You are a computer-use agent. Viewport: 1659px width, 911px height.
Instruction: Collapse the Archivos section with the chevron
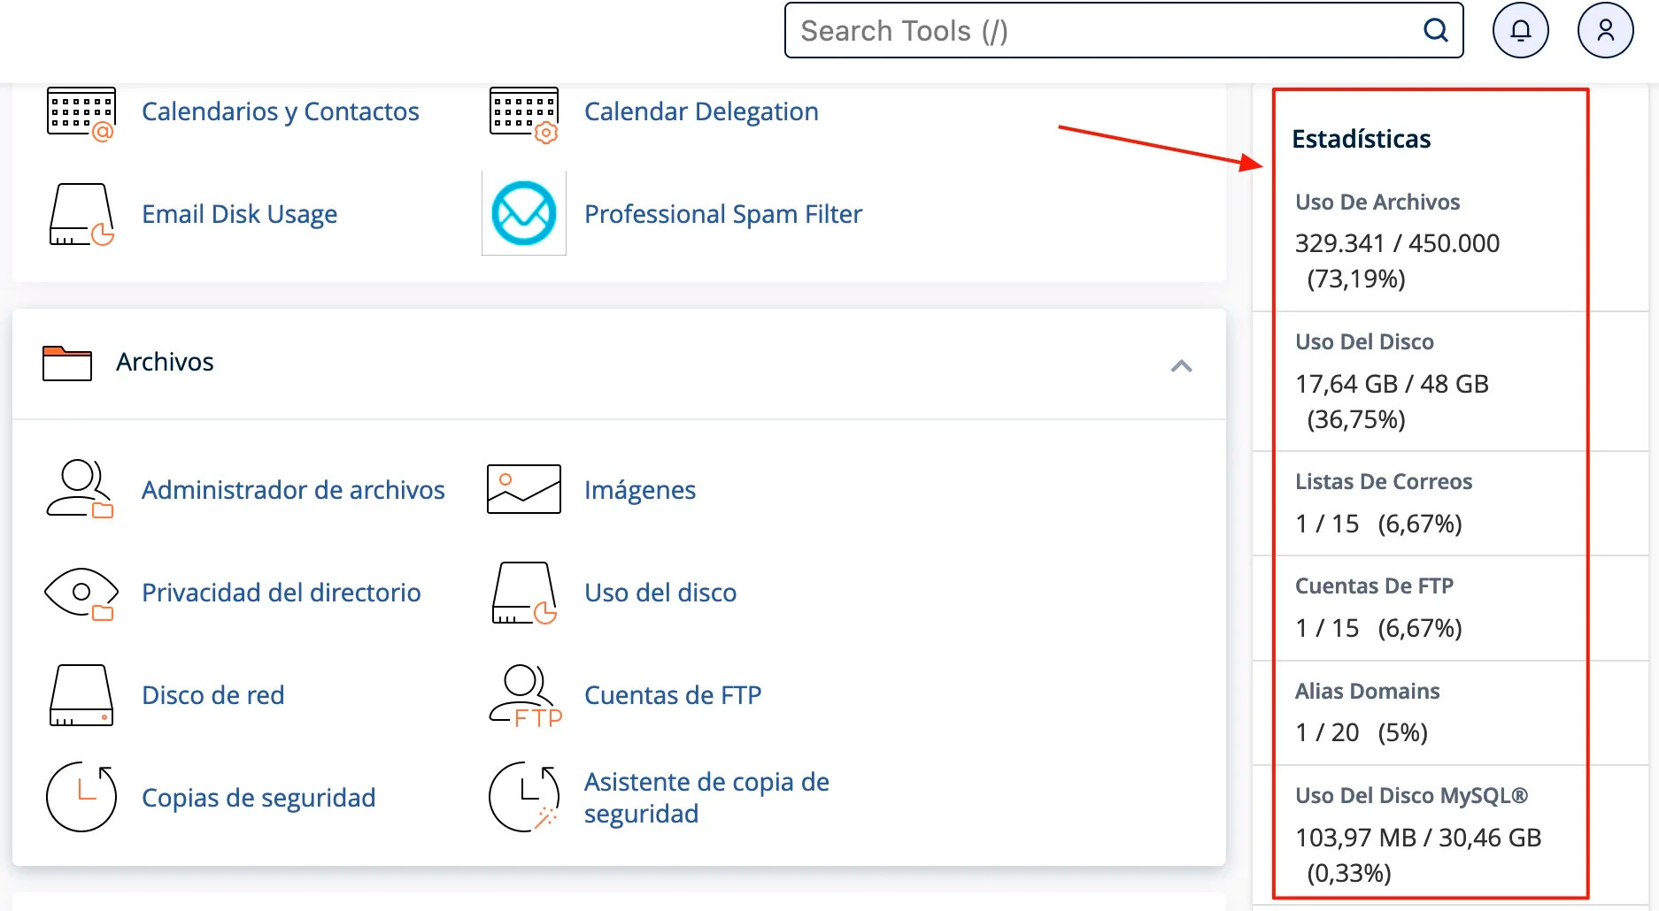pos(1181,365)
